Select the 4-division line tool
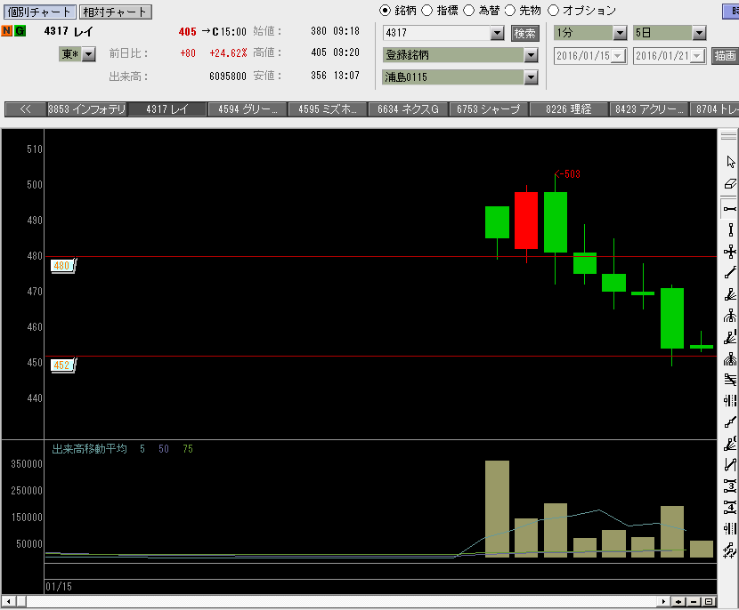 click(730, 508)
